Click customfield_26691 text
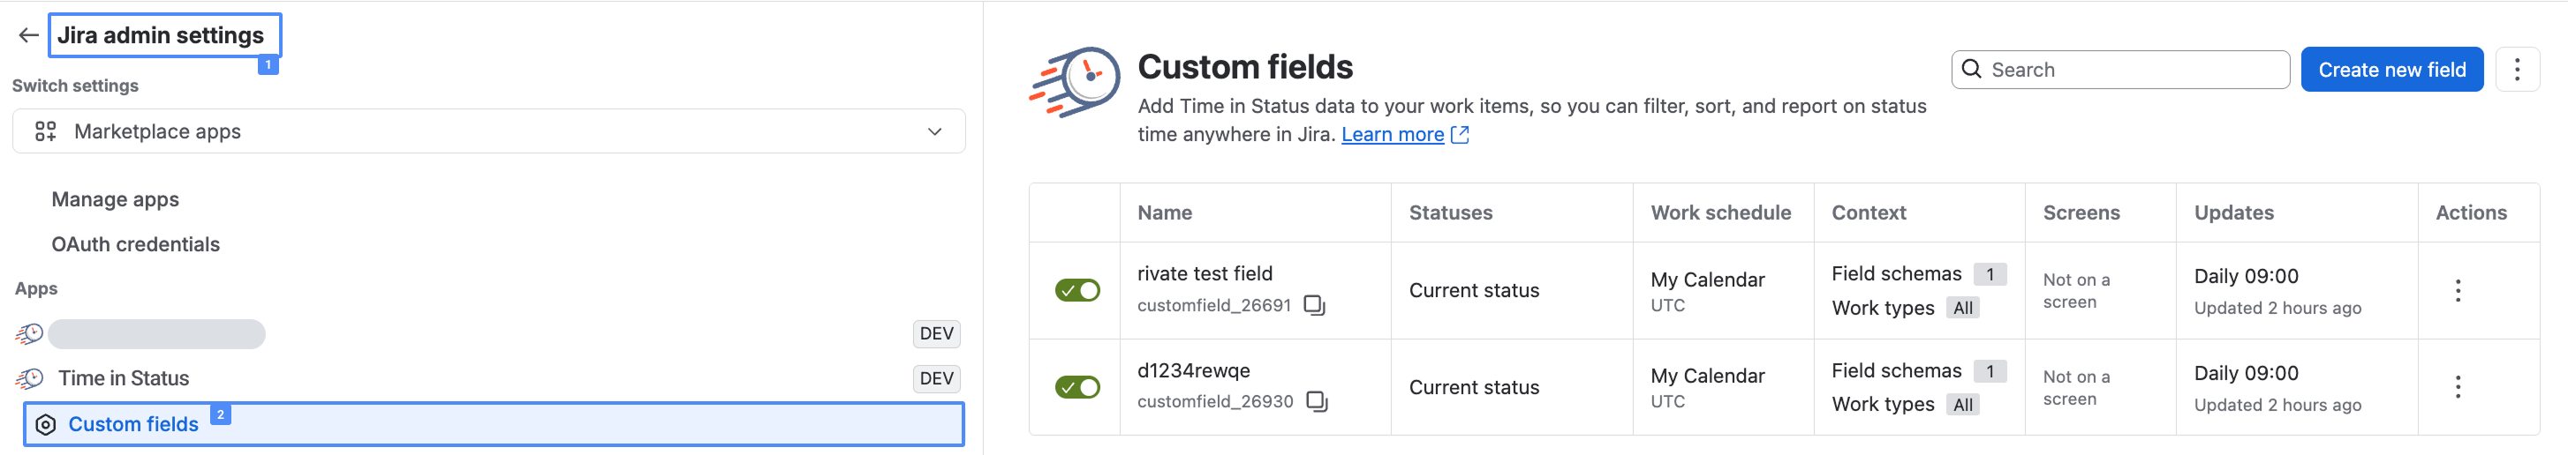 point(1213,306)
